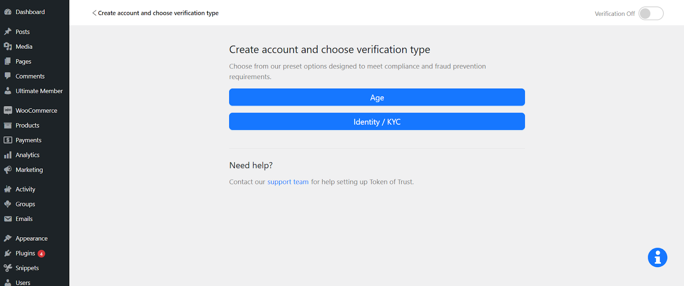This screenshot has width=684, height=286.
Task: Open the Ultimate Member menu
Action: coord(39,91)
